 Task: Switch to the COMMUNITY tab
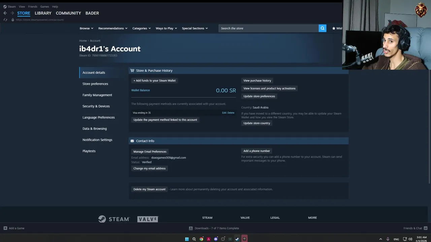click(x=68, y=13)
